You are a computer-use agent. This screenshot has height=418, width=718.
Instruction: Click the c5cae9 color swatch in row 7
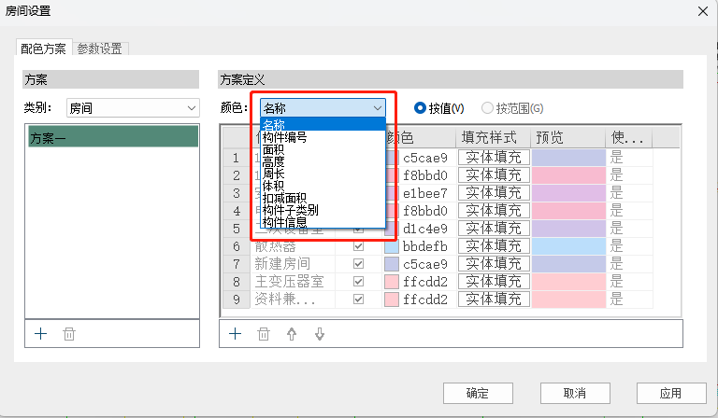(x=392, y=264)
